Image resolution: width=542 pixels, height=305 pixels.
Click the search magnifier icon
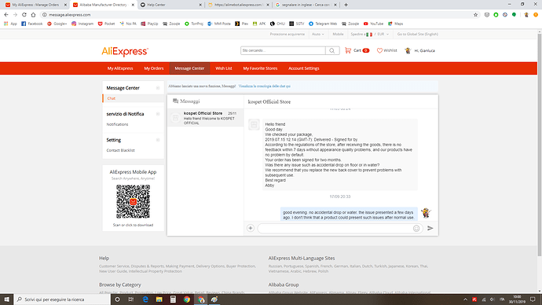click(332, 51)
